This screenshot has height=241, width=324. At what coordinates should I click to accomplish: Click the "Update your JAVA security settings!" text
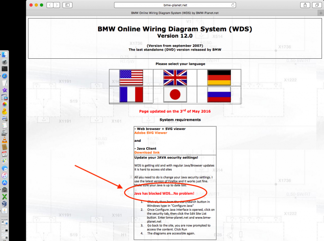[166, 158]
